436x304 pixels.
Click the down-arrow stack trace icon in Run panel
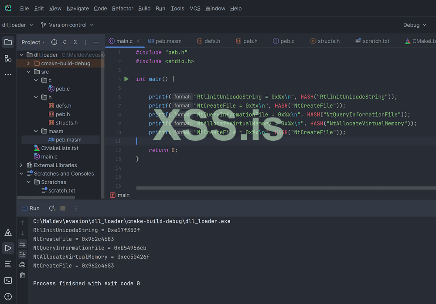[22, 233]
